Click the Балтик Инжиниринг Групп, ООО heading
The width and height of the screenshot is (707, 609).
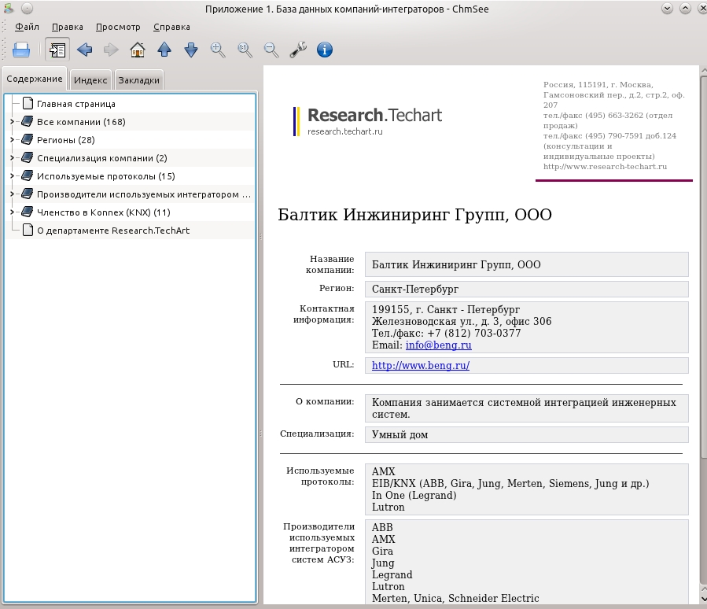(x=414, y=215)
